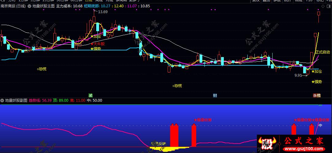This screenshot has width=332, height=153.
Task: Click the red 涨榜 marker tag
Action: tap(317, 95)
